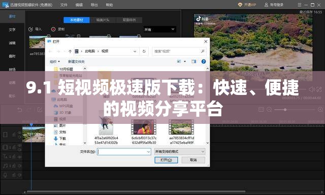Image resolution: width=325 pixels, height=195 pixels.
Task: Open the 导出 menu
Action: click(x=94, y=5)
